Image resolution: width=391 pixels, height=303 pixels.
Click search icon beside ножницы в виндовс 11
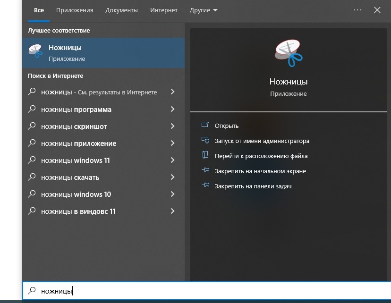click(x=32, y=211)
